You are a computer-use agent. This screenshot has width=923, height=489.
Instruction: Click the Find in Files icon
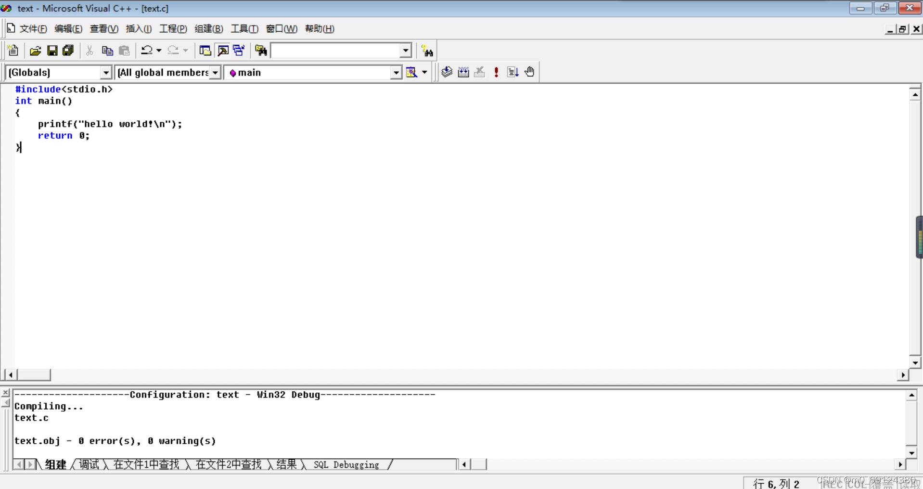(x=261, y=51)
